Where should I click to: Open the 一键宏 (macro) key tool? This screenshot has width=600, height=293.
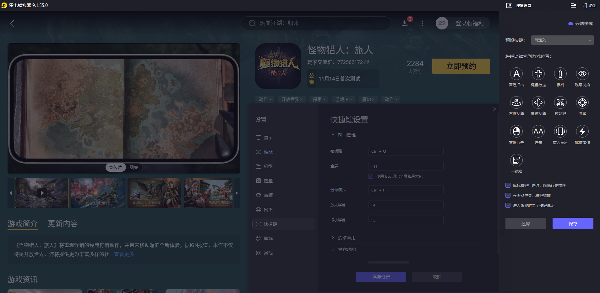[x=516, y=160]
